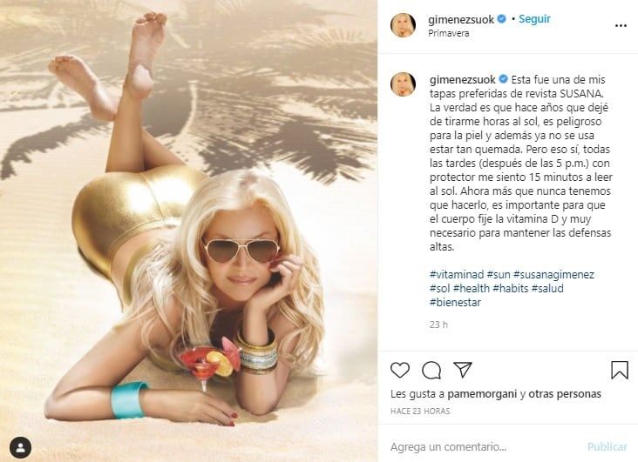The image size is (638, 462).
Task: Open the #vitaminad hashtag
Action: 457,275
